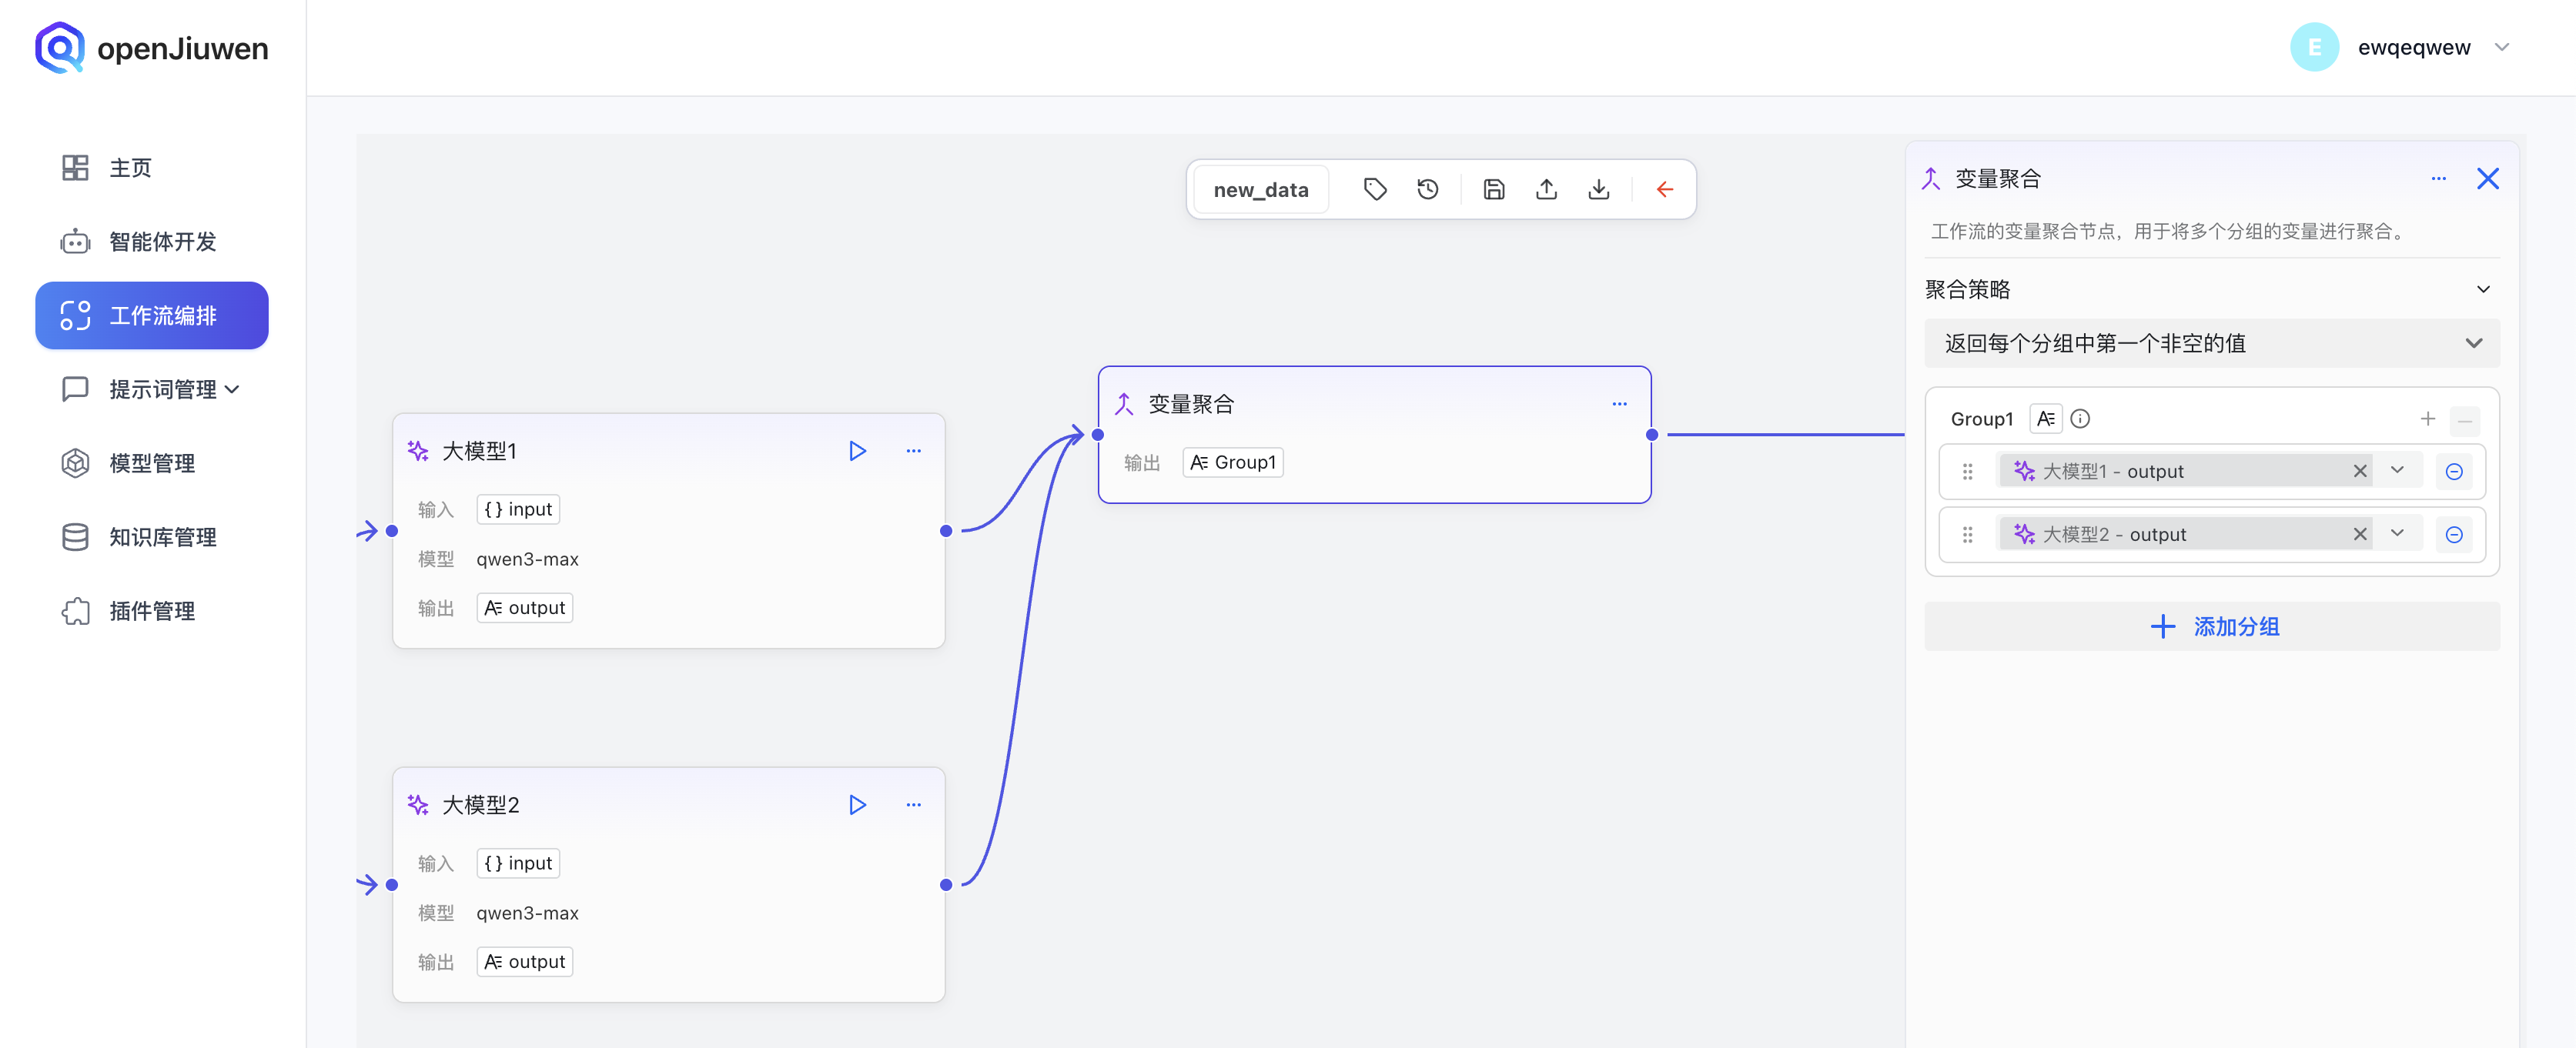Remove 大模型1 - output variable row
This screenshot has height=1048, width=2576.
[x=2454, y=472]
